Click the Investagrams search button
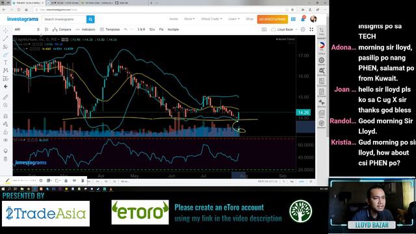 click(90, 19)
